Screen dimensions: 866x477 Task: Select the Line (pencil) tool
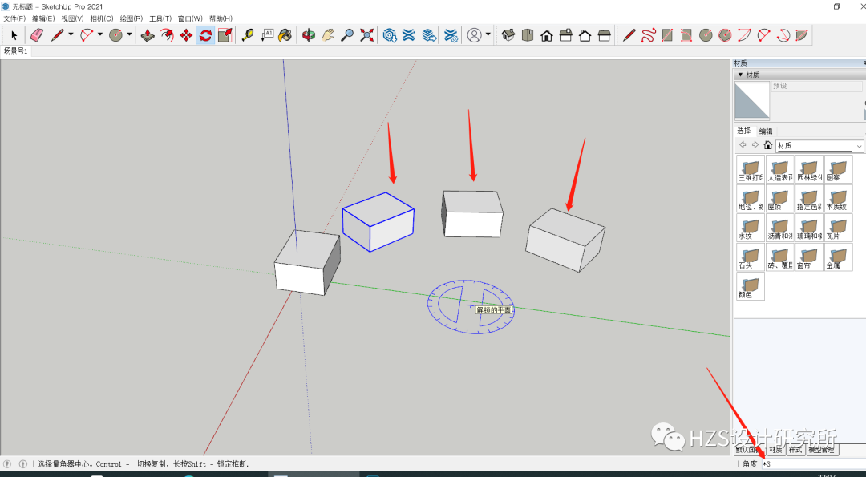[x=58, y=35]
